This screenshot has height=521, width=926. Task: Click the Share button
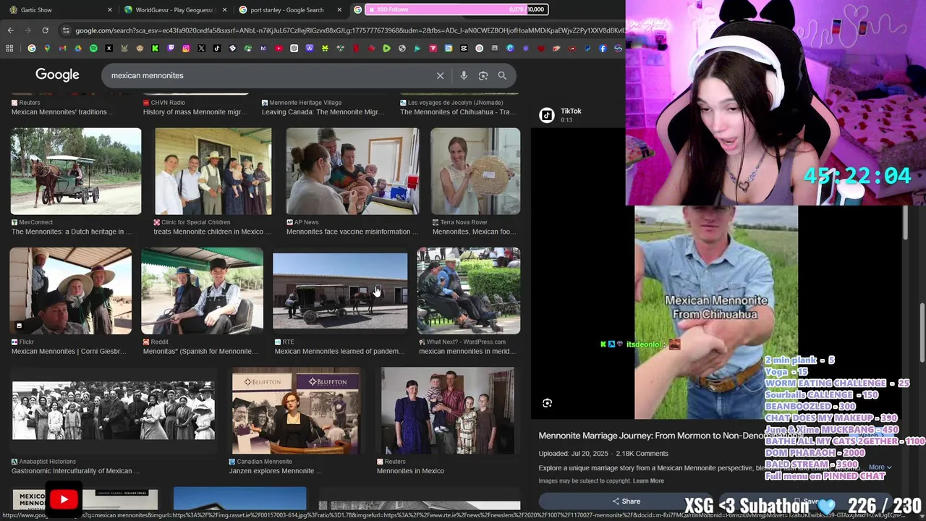click(x=626, y=501)
